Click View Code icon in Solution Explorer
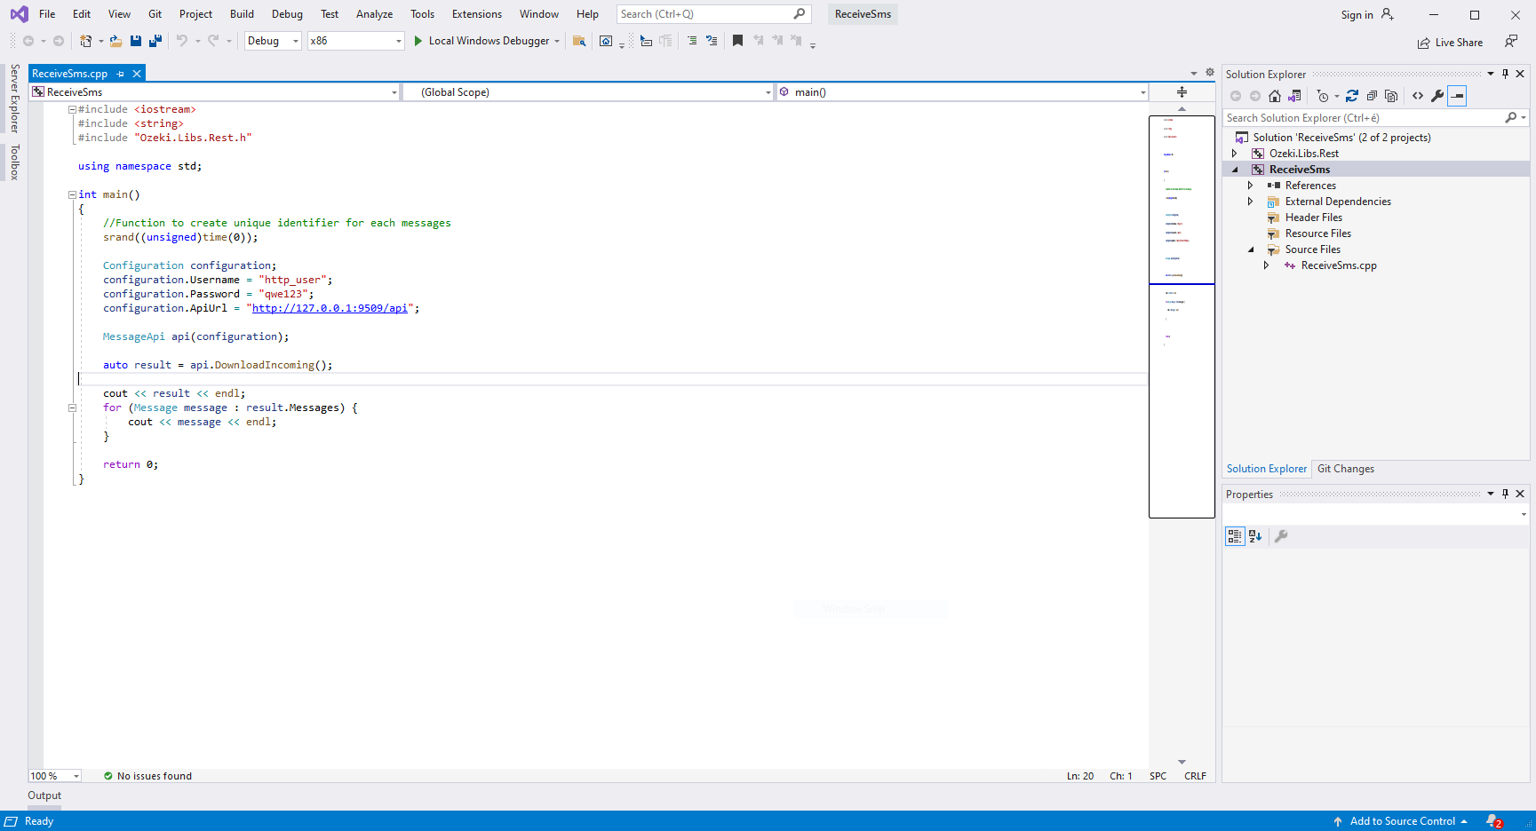The height and width of the screenshot is (831, 1536). (x=1418, y=96)
